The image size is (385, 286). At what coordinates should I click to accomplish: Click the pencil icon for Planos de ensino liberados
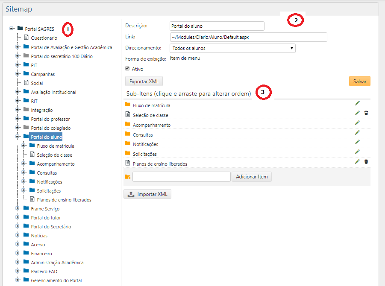(x=357, y=161)
